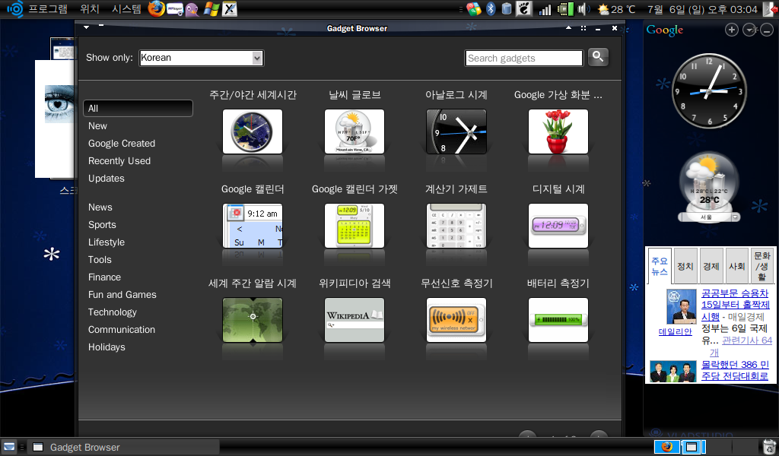
Task: Open the Google Created category
Action: click(x=122, y=144)
